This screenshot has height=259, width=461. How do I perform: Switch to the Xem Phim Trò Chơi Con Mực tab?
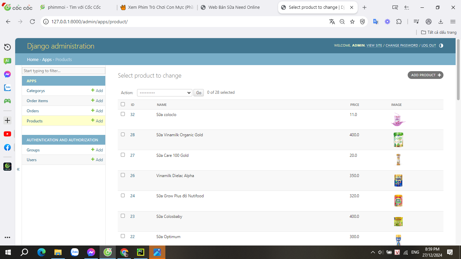157,7
